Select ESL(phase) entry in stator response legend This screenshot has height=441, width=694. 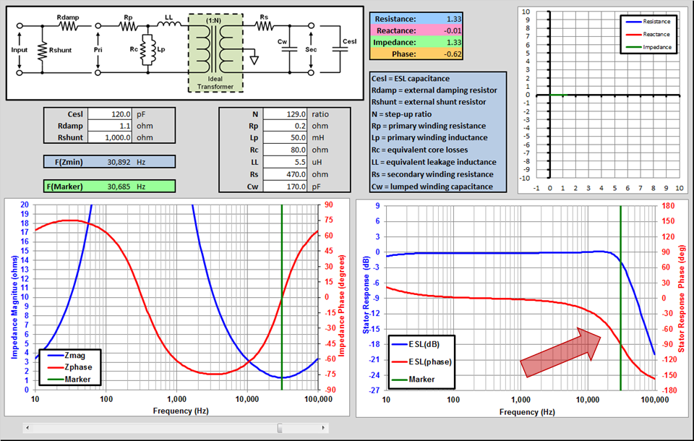(421, 361)
